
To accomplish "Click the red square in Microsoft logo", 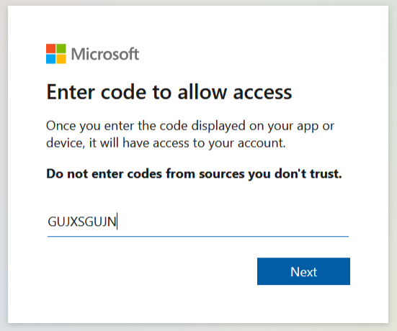I will 50,48.
